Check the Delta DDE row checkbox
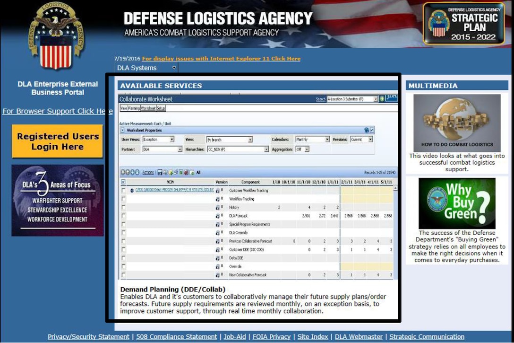The width and height of the screenshot is (514, 343). pos(123,258)
